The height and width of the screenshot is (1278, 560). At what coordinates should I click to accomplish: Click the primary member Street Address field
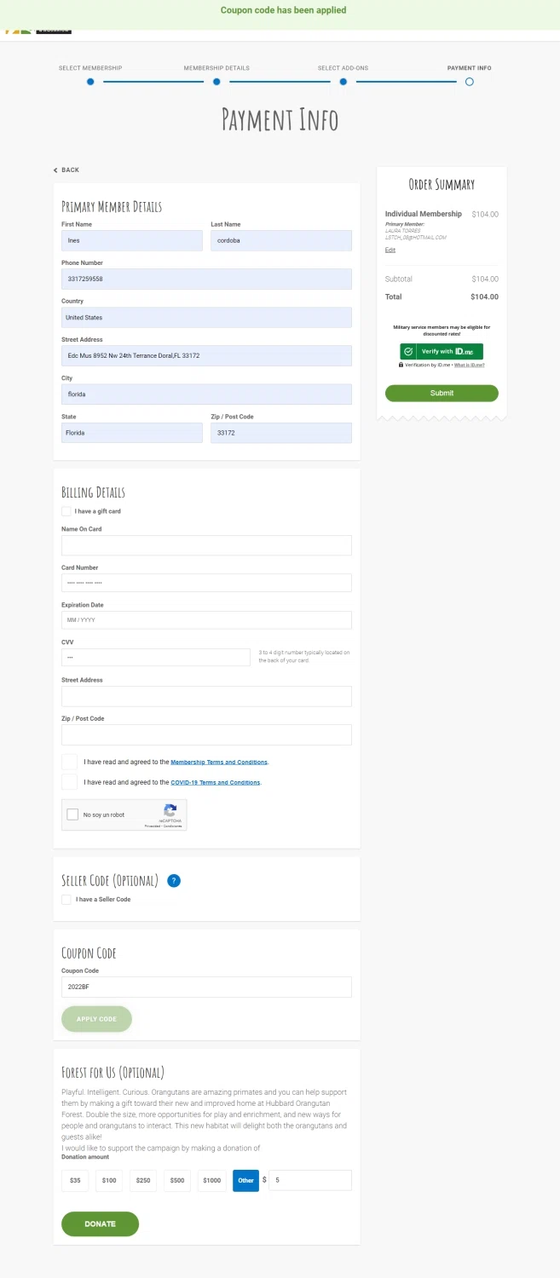(x=206, y=355)
